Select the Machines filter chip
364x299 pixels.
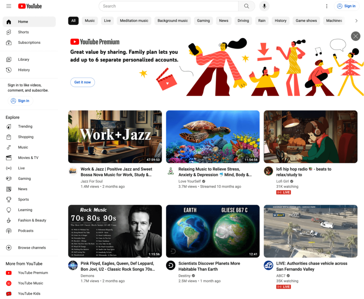(334, 21)
